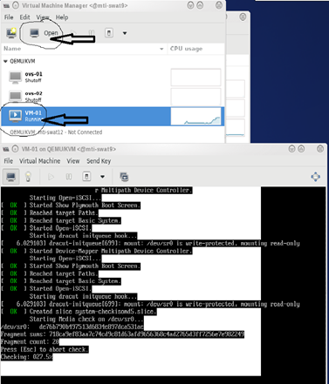Open the File menu in VM-01 window
329x384 pixels.
[x=9, y=161]
